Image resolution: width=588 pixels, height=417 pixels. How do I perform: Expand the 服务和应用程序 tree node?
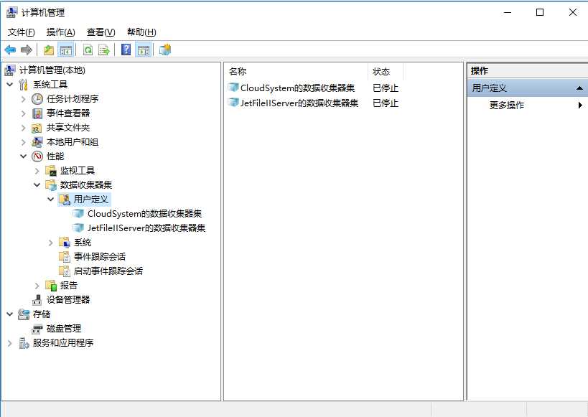10,343
